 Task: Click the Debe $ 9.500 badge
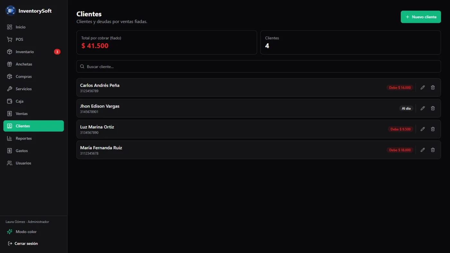pyautogui.click(x=401, y=129)
